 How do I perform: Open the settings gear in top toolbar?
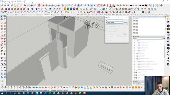(157, 5)
